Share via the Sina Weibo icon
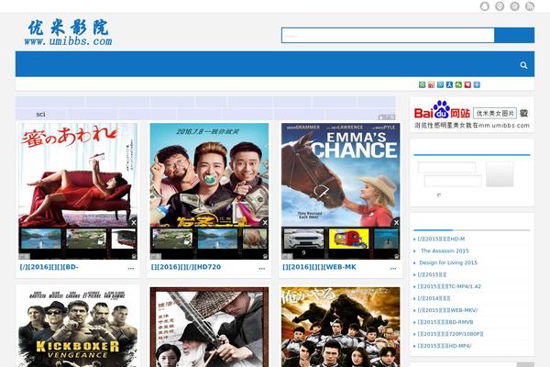Image resolution: width=550 pixels, height=367 pixels. 431,84
